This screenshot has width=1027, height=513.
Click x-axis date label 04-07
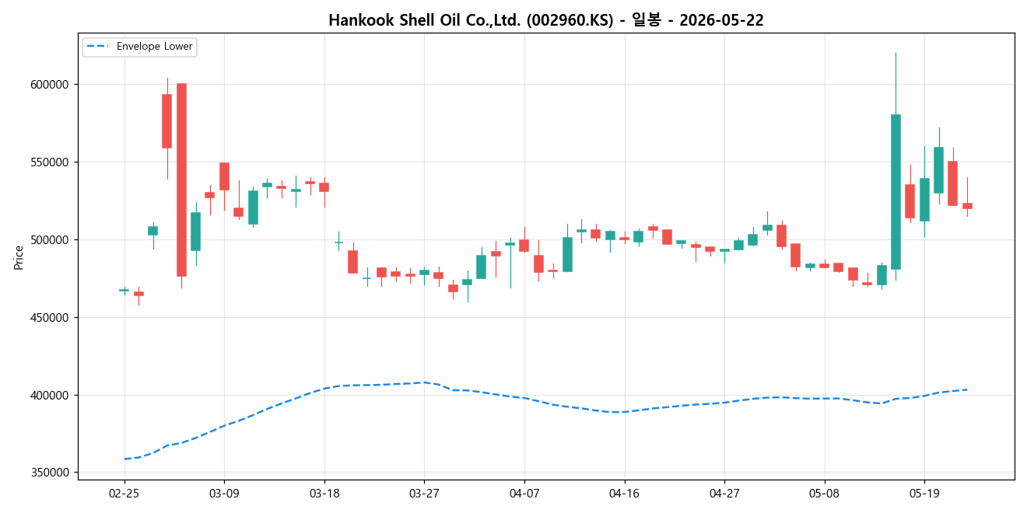pos(524,493)
